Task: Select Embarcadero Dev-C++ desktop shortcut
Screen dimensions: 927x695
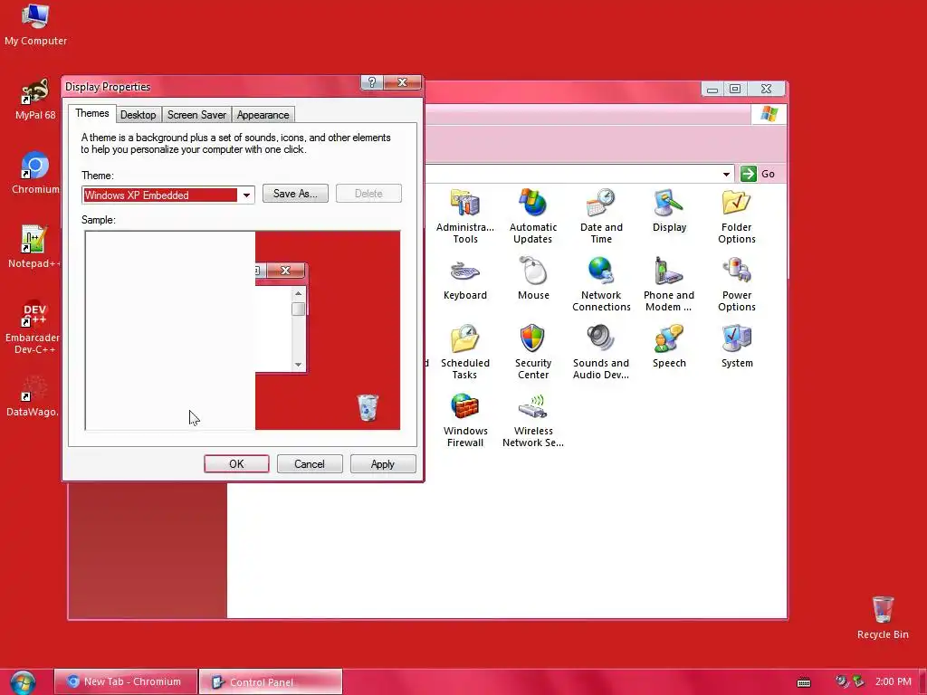Action: pos(33,327)
